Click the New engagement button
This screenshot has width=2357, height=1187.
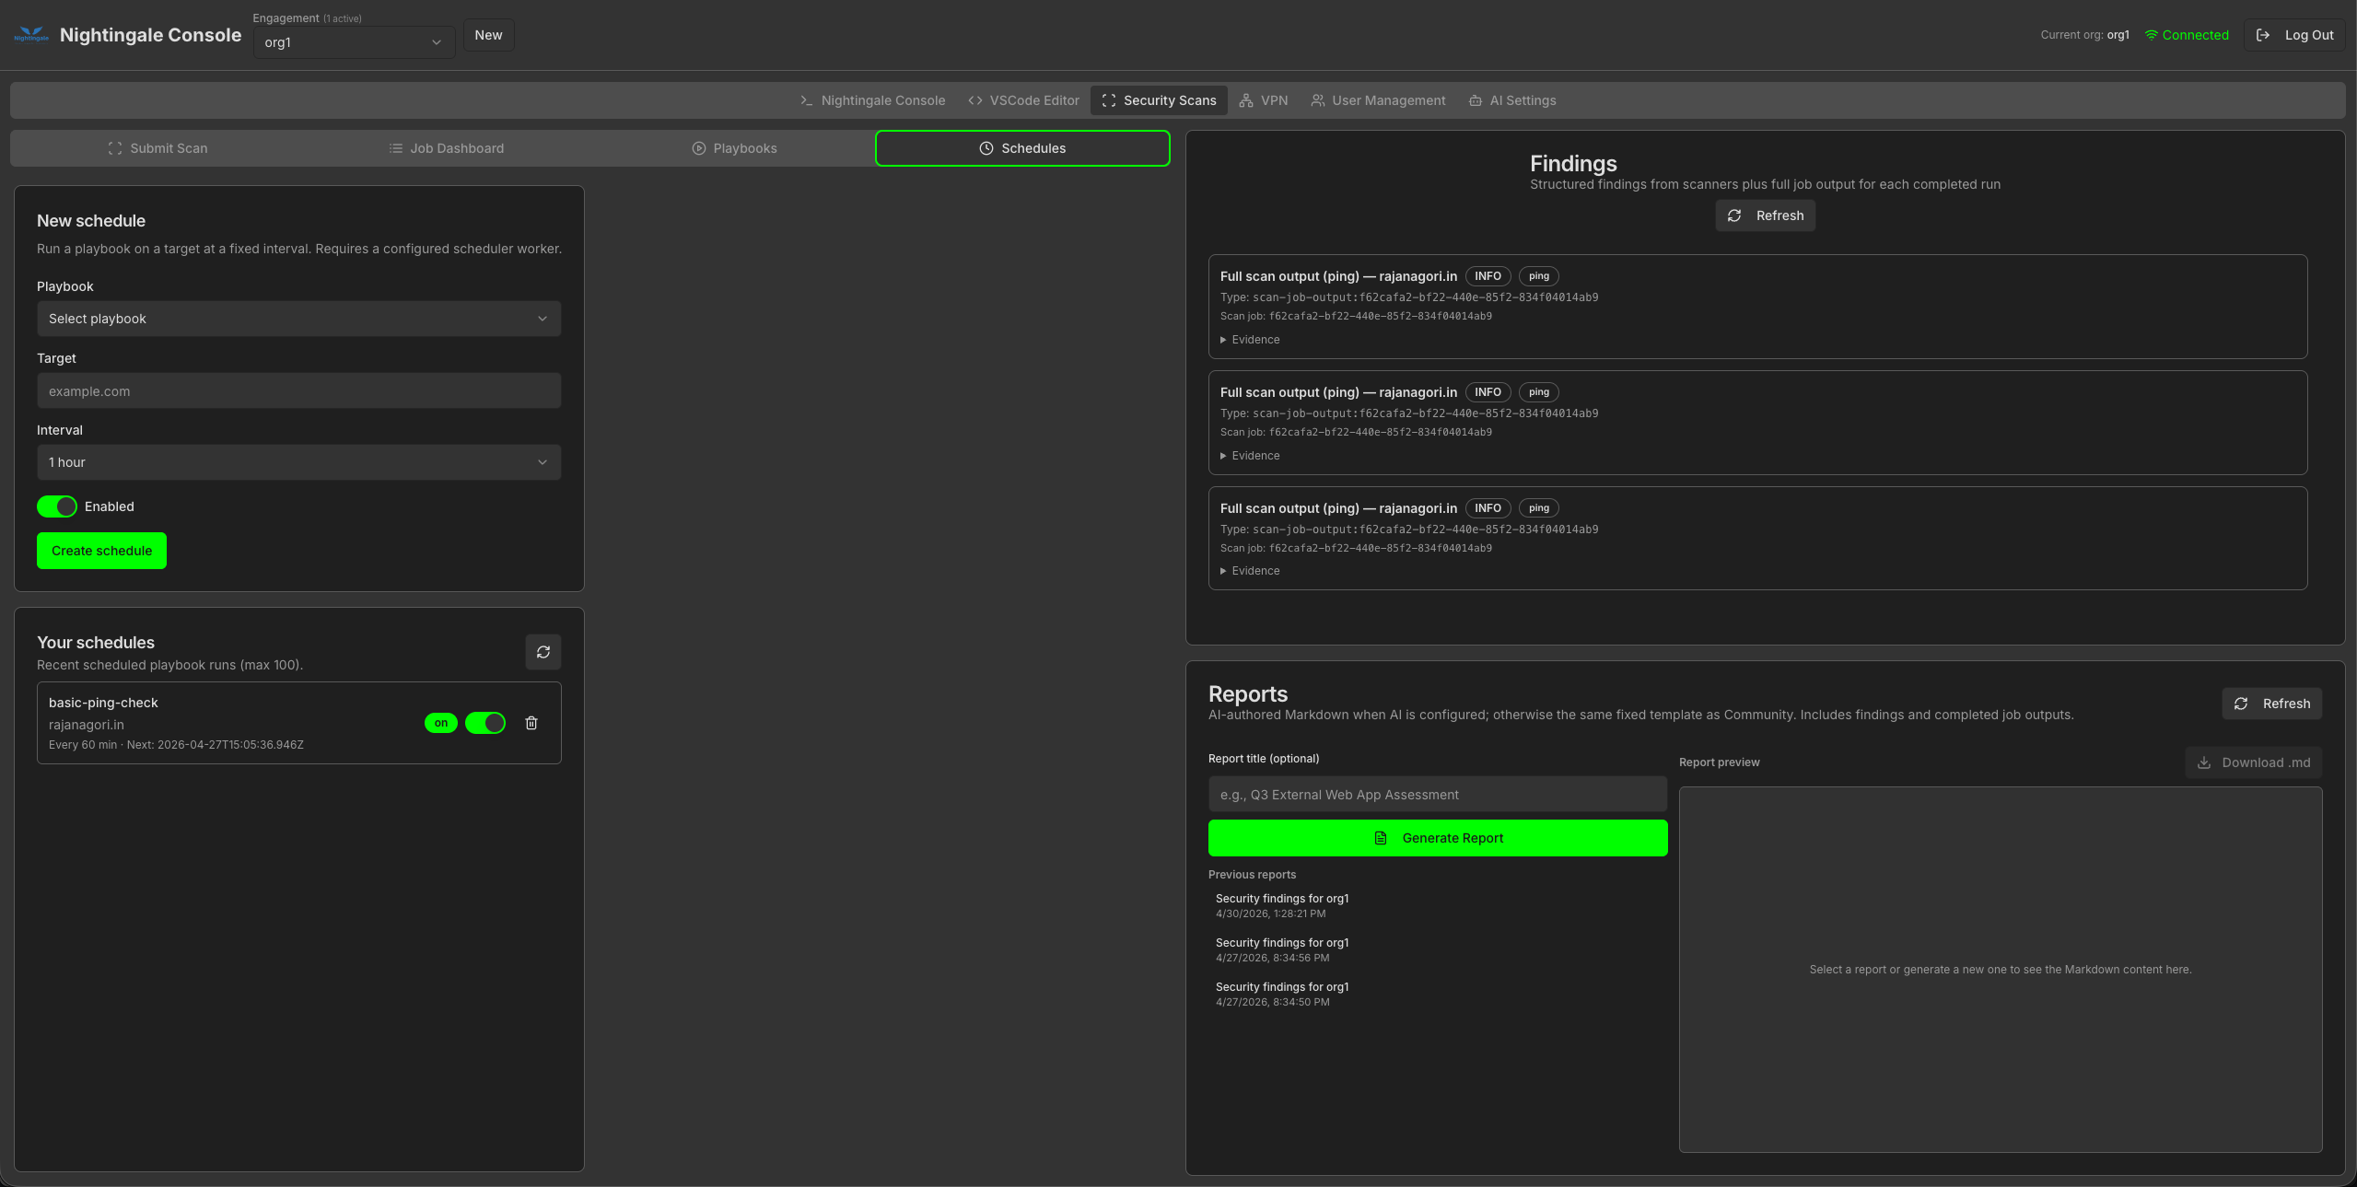coord(488,35)
